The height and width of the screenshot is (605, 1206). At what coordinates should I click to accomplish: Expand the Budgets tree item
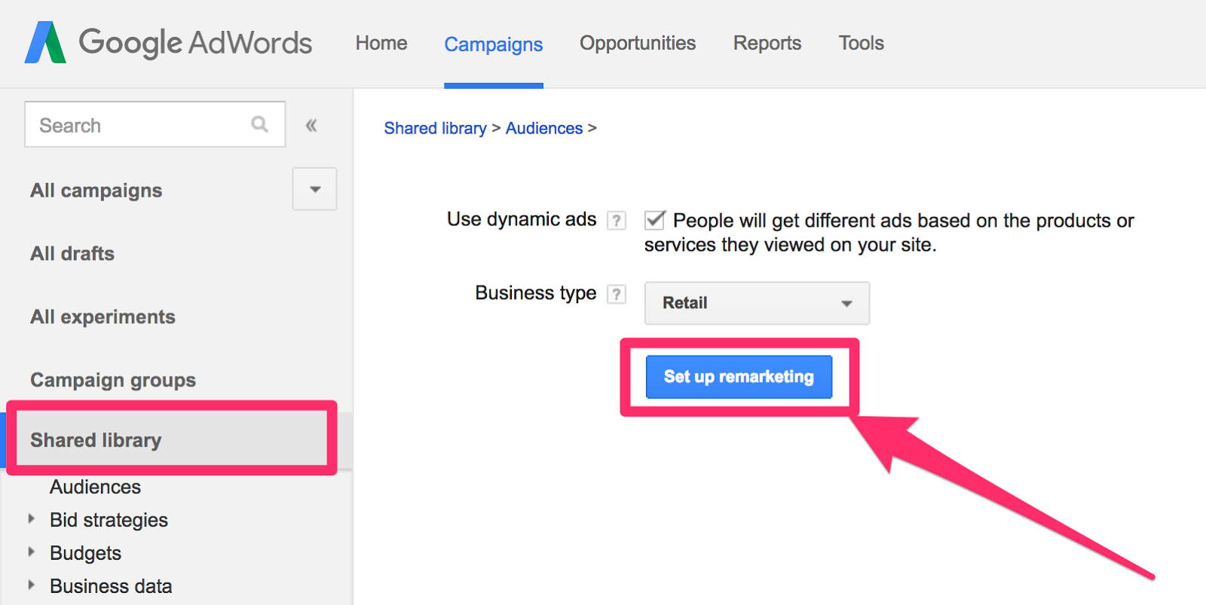[31, 552]
